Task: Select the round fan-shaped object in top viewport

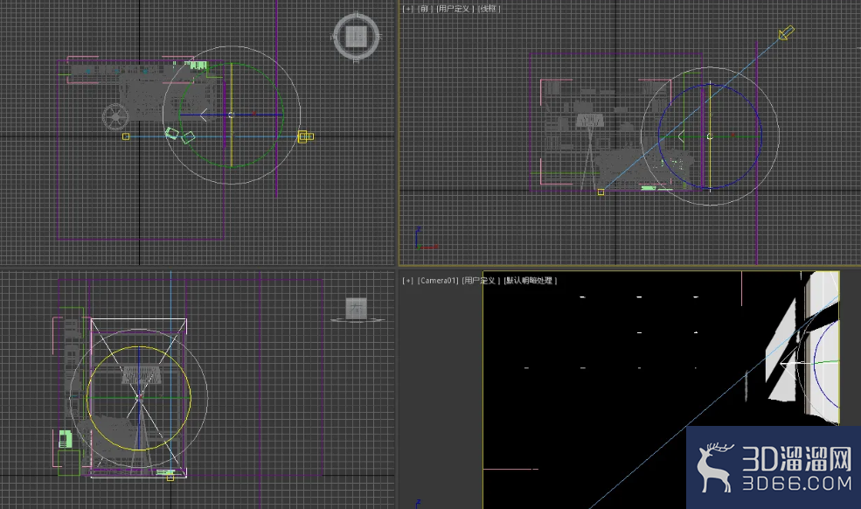Action: pyautogui.click(x=115, y=116)
